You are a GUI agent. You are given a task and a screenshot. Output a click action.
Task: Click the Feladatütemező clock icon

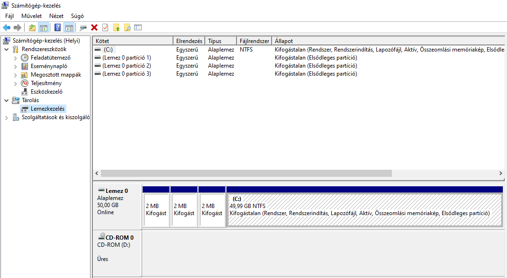pos(25,58)
